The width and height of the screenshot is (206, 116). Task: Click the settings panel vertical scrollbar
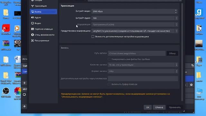point(182,53)
